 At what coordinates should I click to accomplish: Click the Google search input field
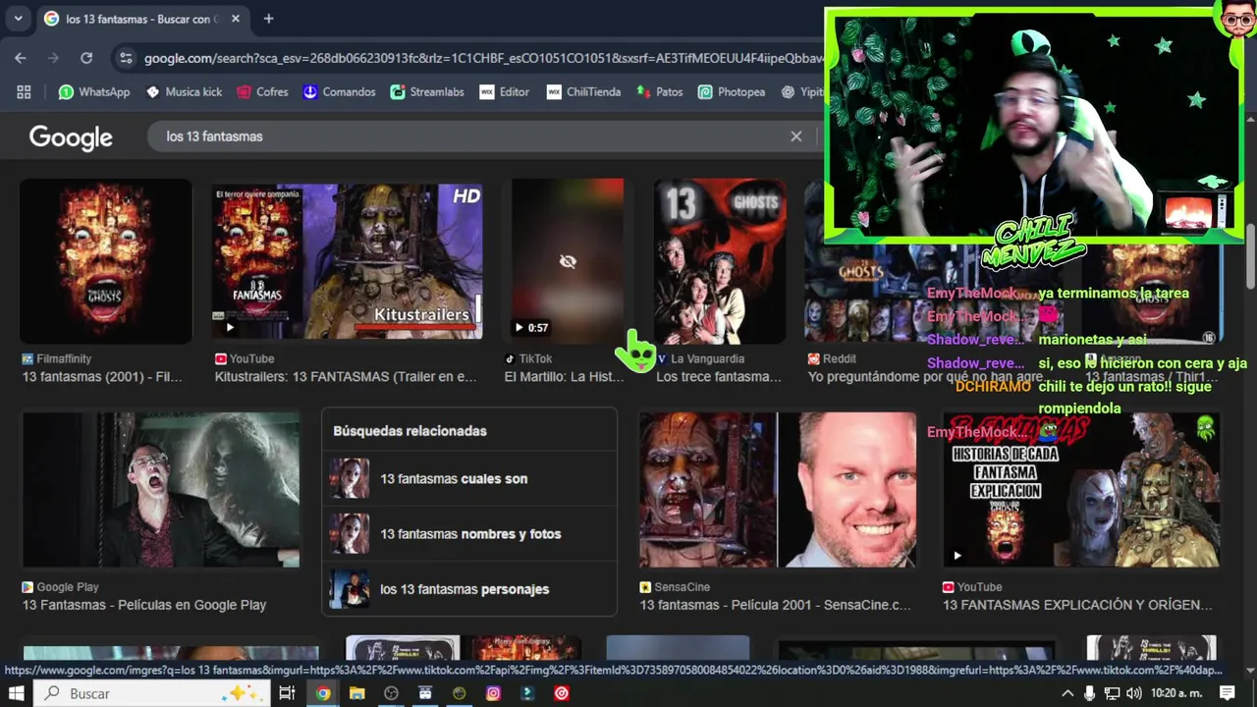[471, 136]
